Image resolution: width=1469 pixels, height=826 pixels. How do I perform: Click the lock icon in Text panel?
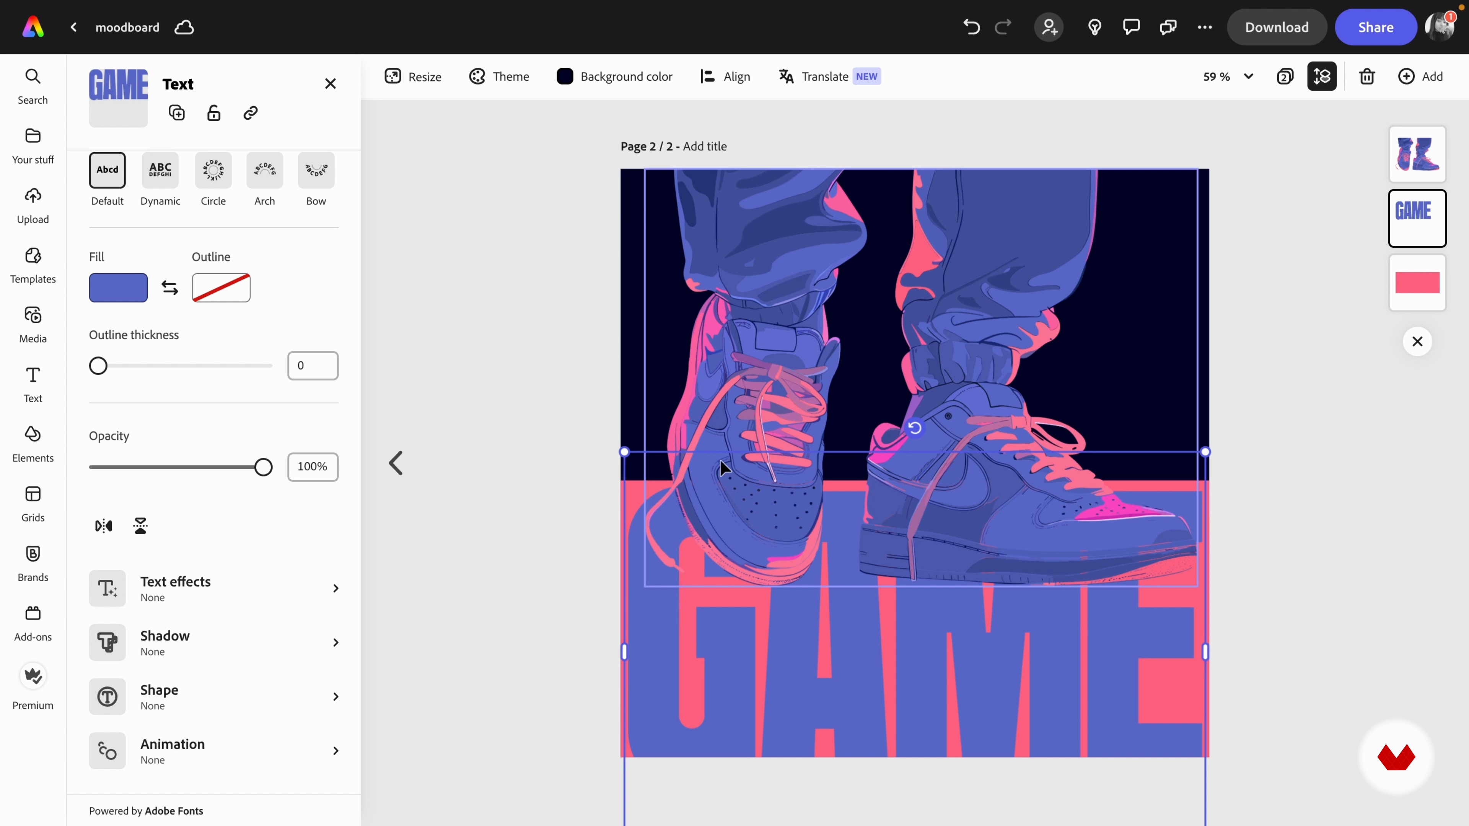[214, 113]
